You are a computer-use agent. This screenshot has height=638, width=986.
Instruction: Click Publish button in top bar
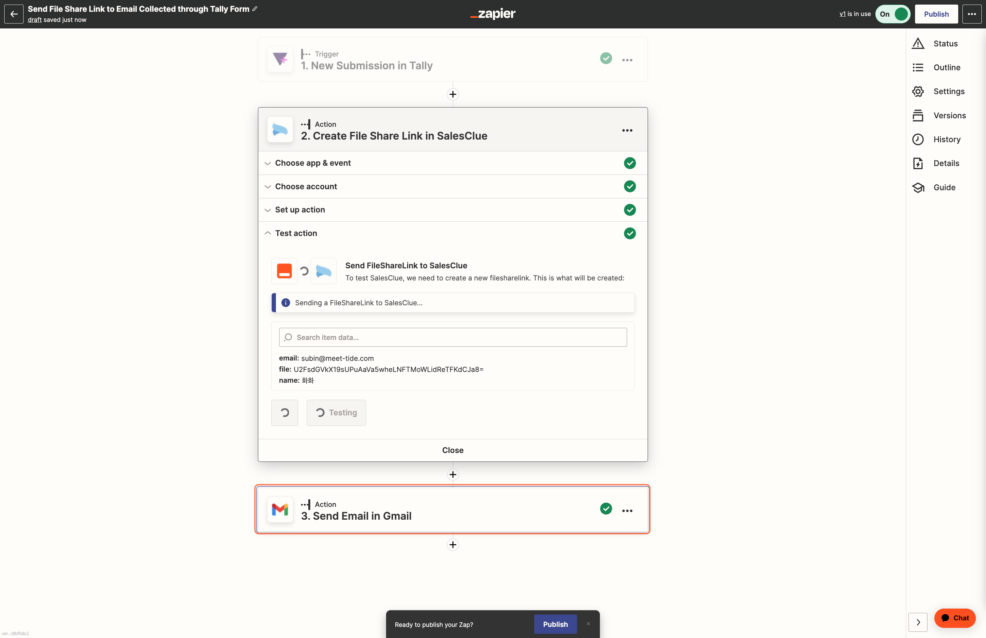[936, 14]
